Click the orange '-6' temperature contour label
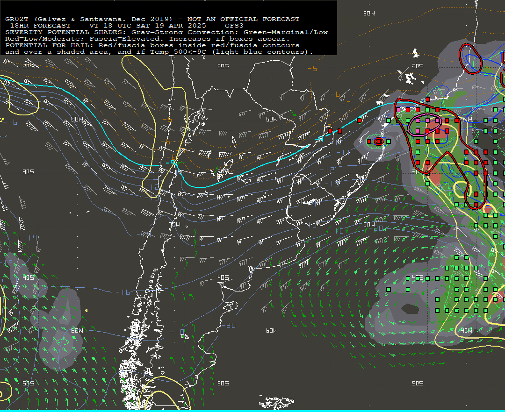 pyautogui.click(x=335, y=94)
